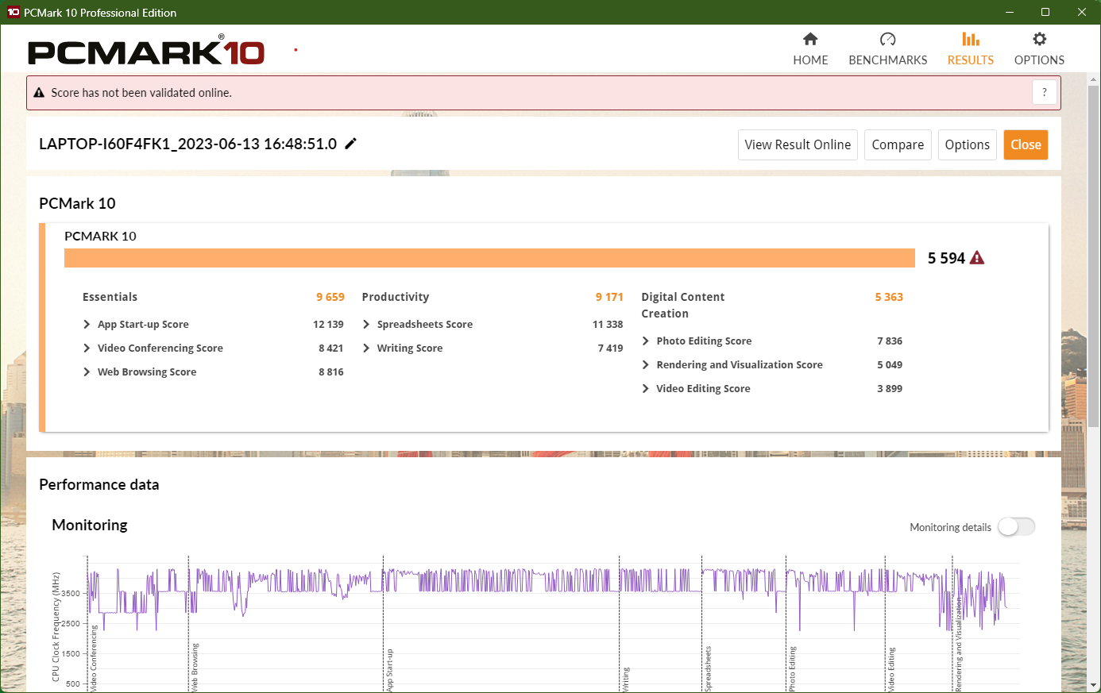Click the Rendering and Visualization chart marker
Screen dimensions: 1101x693
[959, 644]
